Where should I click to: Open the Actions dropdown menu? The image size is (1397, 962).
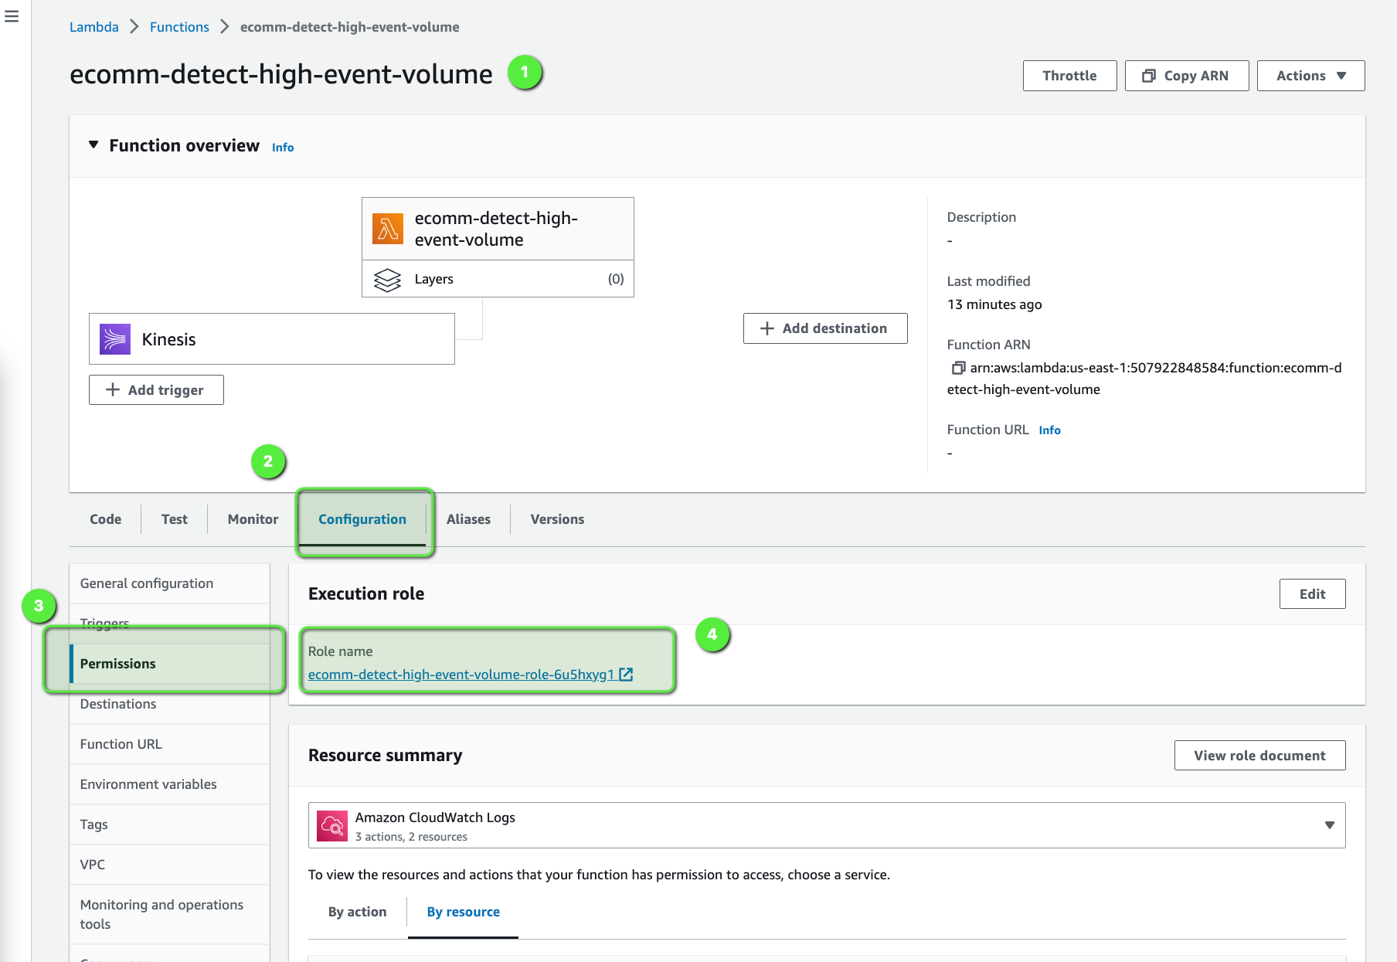tap(1310, 76)
